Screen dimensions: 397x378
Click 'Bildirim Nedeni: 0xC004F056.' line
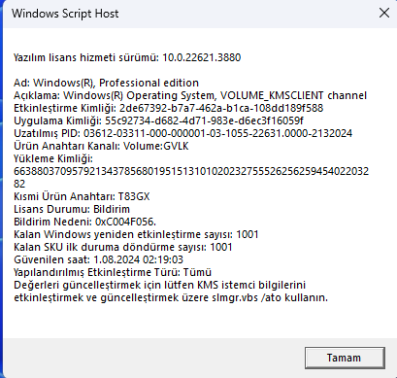(84, 222)
